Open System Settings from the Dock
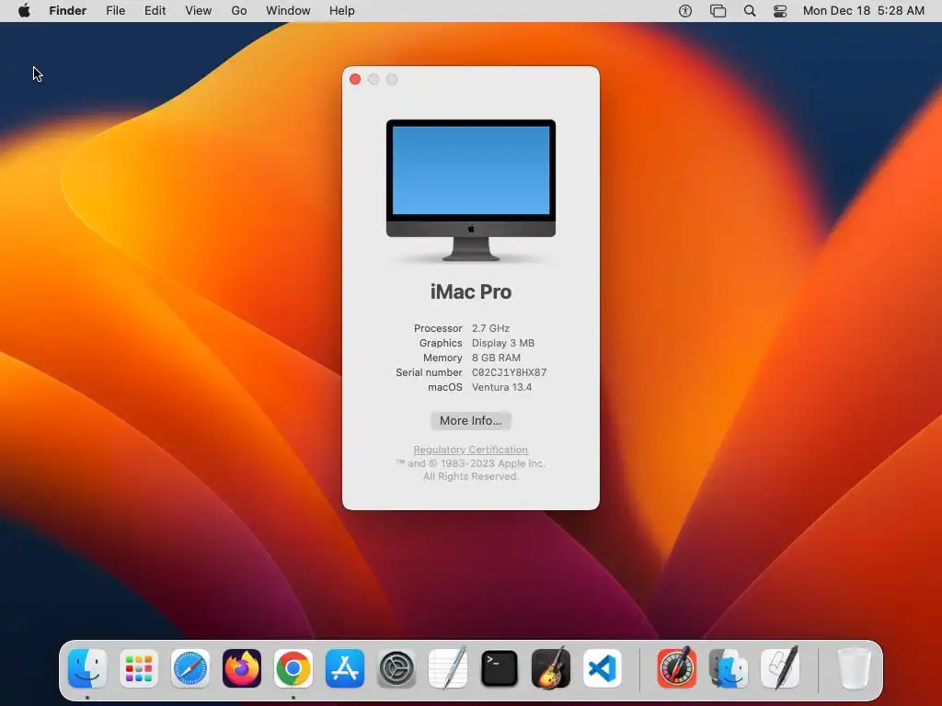The width and height of the screenshot is (942, 706). click(396, 668)
